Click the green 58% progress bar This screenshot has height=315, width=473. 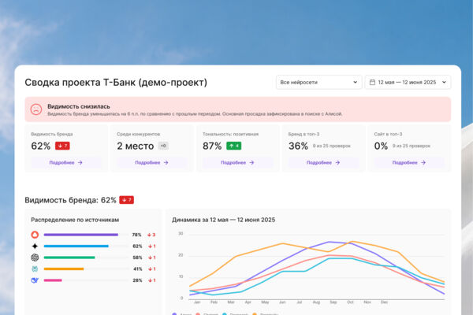point(69,258)
